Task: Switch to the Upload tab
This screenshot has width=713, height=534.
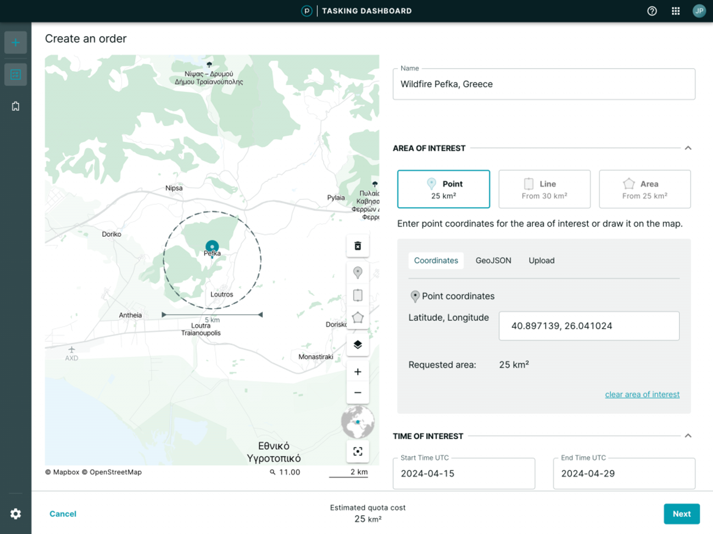Action: coord(541,260)
